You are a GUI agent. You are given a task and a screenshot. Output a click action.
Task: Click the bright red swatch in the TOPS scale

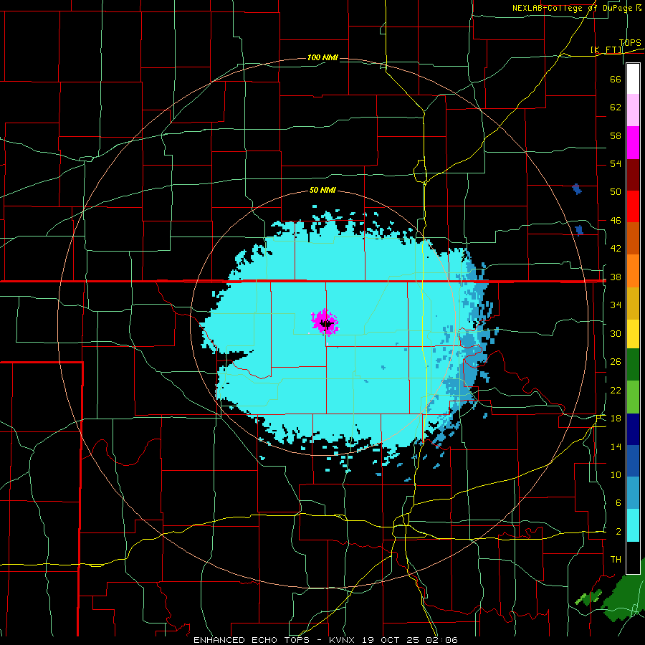633,206
